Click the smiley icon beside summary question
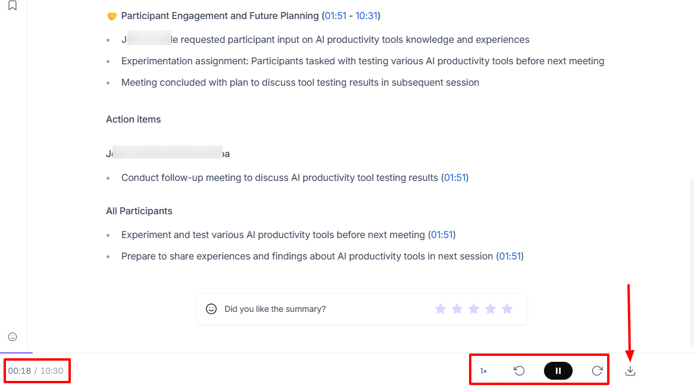 pos(211,309)
